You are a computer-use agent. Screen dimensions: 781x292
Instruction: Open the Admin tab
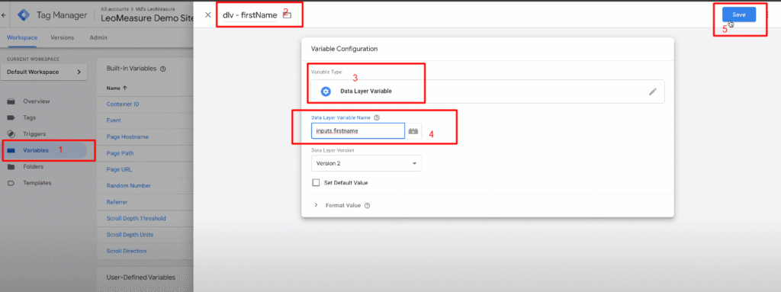[98, 37]
